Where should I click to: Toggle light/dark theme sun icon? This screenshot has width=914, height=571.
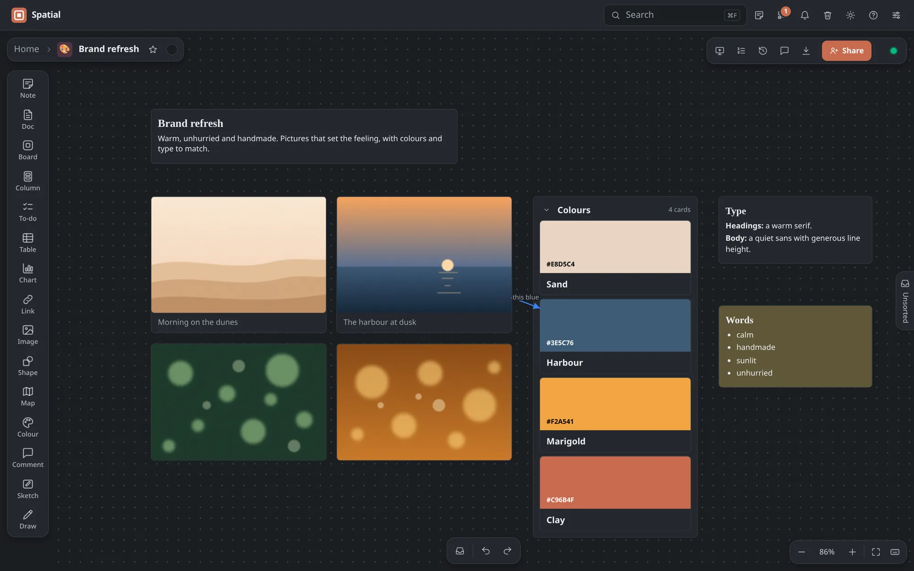tap(850, 15)
